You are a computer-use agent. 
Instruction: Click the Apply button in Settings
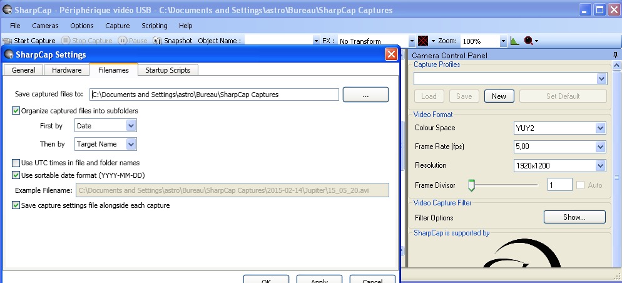click(319, 279)
